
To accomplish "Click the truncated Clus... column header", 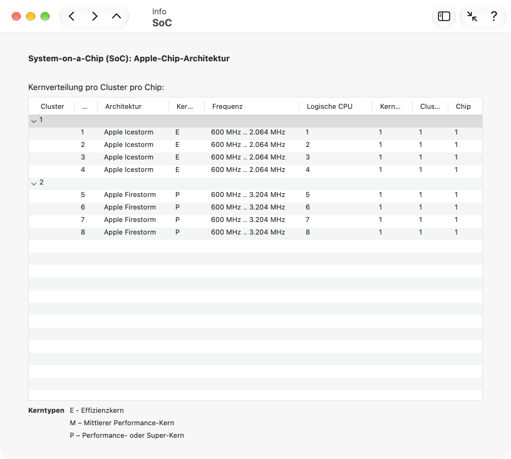I will [430, 106].
